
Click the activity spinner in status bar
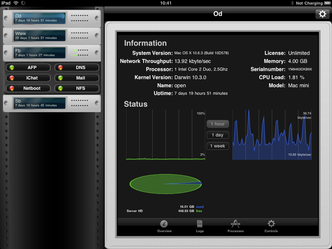(x=23, y=3)
